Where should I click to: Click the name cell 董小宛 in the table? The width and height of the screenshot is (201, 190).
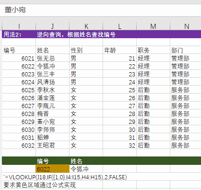point(53,122)
